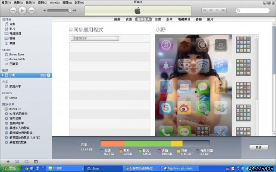276x172 pixels.
Task: Select the LINE app icon in dock
Action: (184, 131)
